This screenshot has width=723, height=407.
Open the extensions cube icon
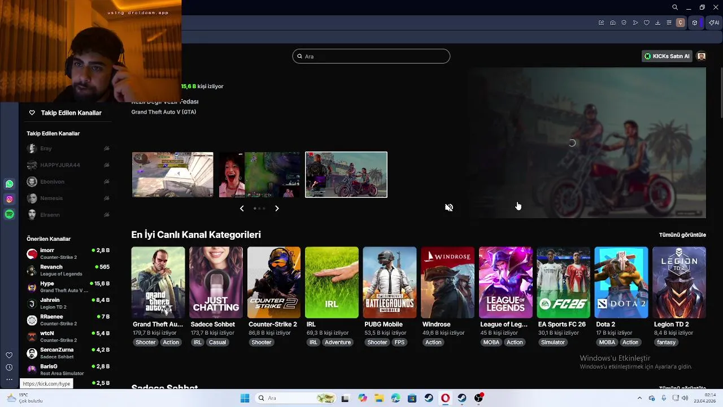pos(695,23)
